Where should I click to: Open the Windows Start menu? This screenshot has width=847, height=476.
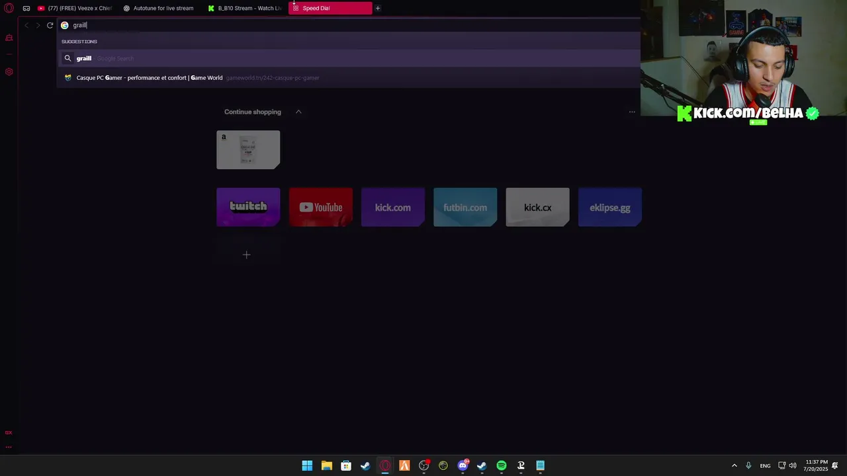click(x=307, y=465)
